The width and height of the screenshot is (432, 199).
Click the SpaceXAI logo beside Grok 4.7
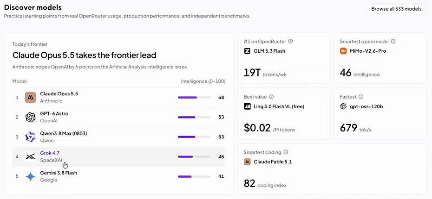31,157
